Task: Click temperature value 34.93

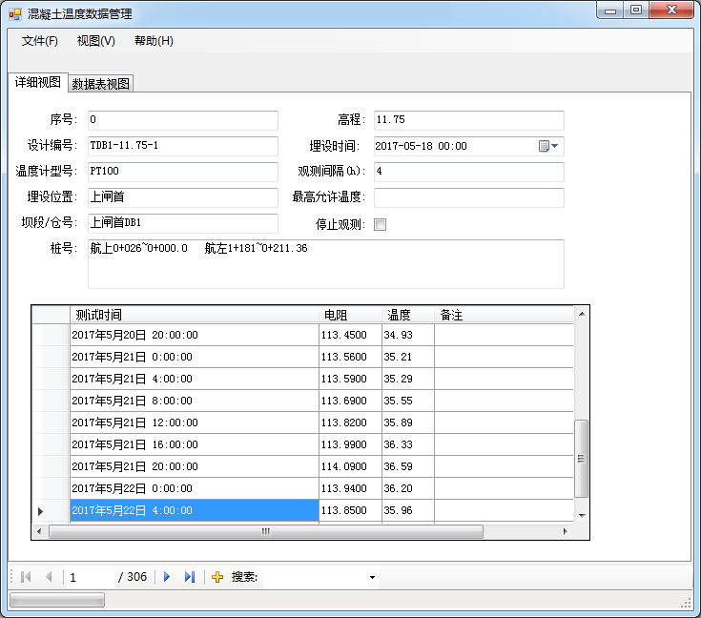Action: (408, 335)
